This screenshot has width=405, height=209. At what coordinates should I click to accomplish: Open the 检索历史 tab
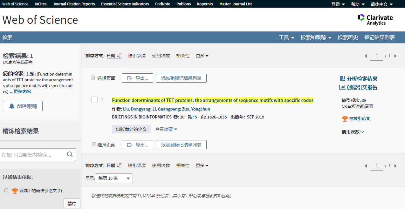348,37
